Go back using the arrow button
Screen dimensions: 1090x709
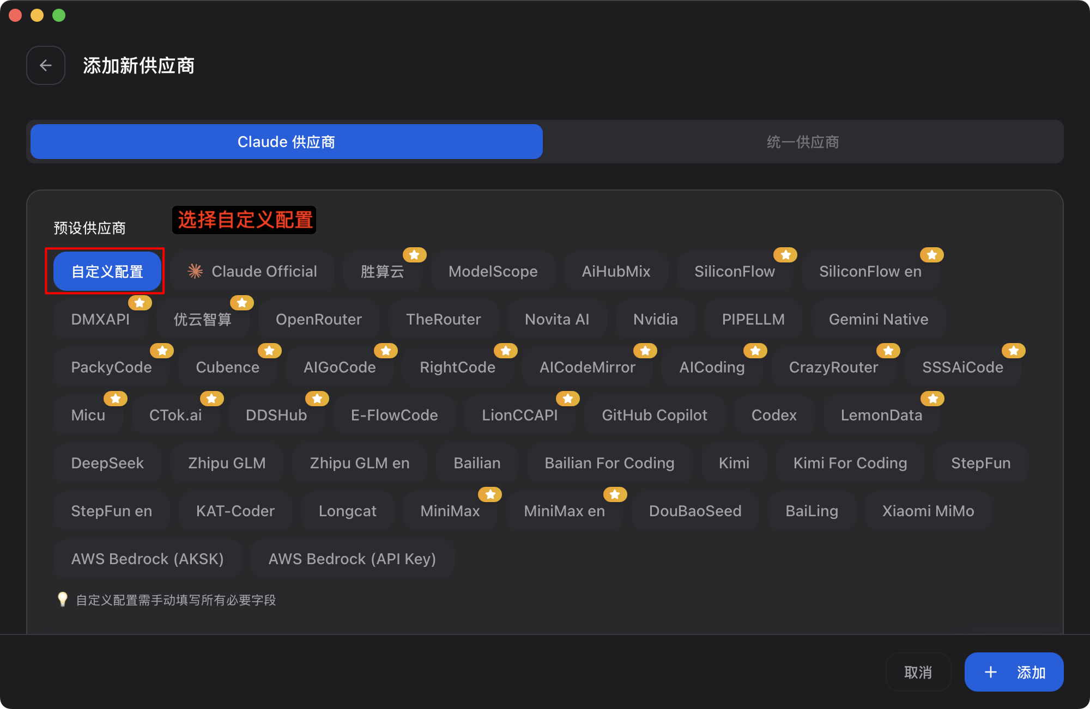point(46,65)
